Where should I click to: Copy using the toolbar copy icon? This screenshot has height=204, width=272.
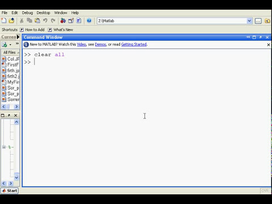pos(29,20)
